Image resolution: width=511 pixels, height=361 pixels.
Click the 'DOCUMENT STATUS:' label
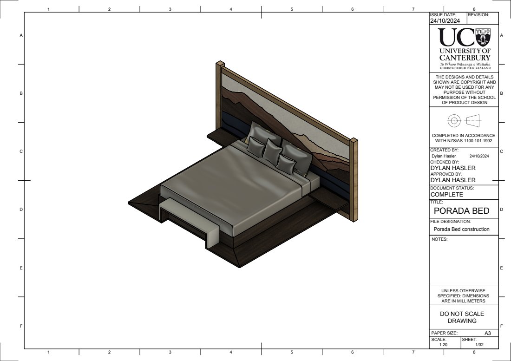[x=452, y=188]
